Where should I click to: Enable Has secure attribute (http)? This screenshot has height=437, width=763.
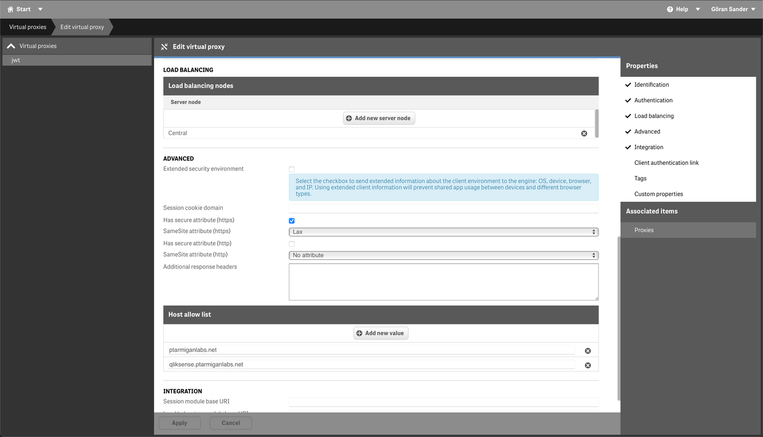pyautogui.click(x=291, y=243)
